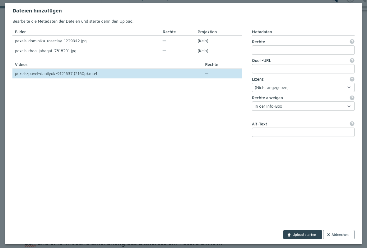Viewport: 367px width, 248px height.
Task: Click the Rechte metadata input field
Action: coord(303,50)
